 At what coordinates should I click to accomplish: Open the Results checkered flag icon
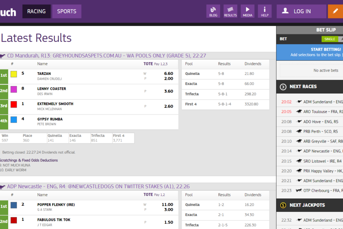231,11
